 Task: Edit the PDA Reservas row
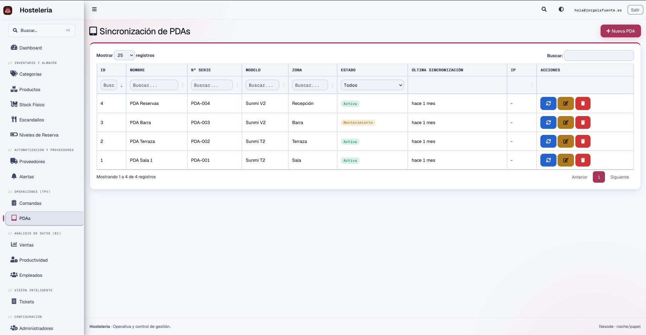[566, 104]
